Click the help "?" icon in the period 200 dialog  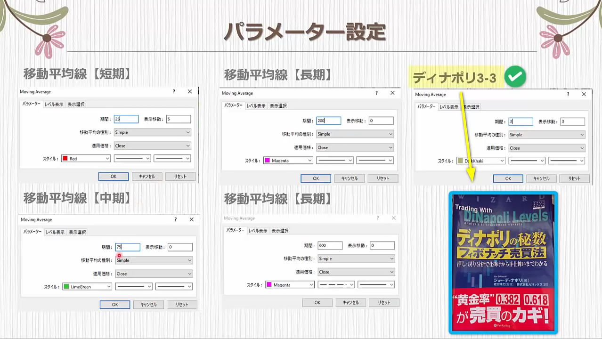[x=376, y=93]
